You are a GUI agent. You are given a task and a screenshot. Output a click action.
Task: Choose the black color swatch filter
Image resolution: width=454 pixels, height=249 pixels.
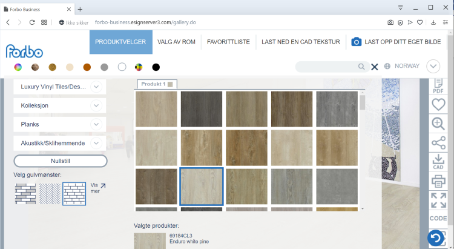pos(156,67)
